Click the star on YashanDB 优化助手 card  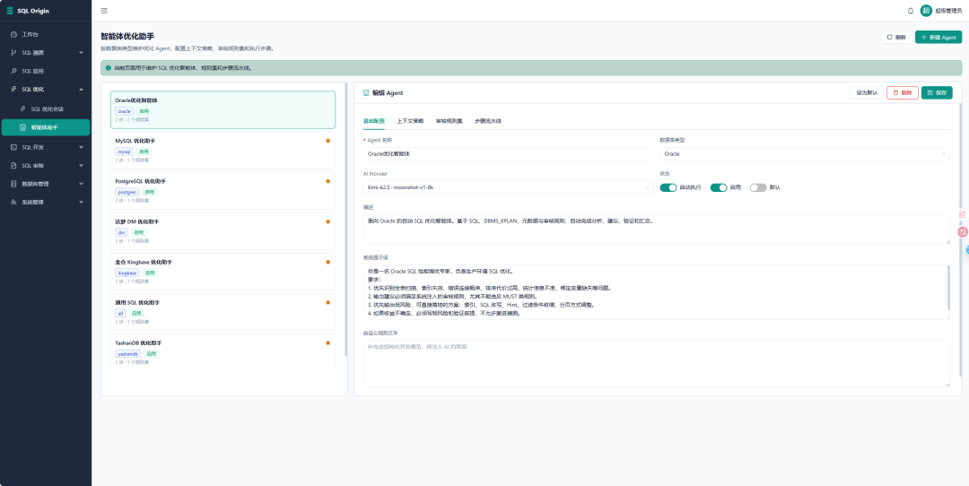coord(328,343)
